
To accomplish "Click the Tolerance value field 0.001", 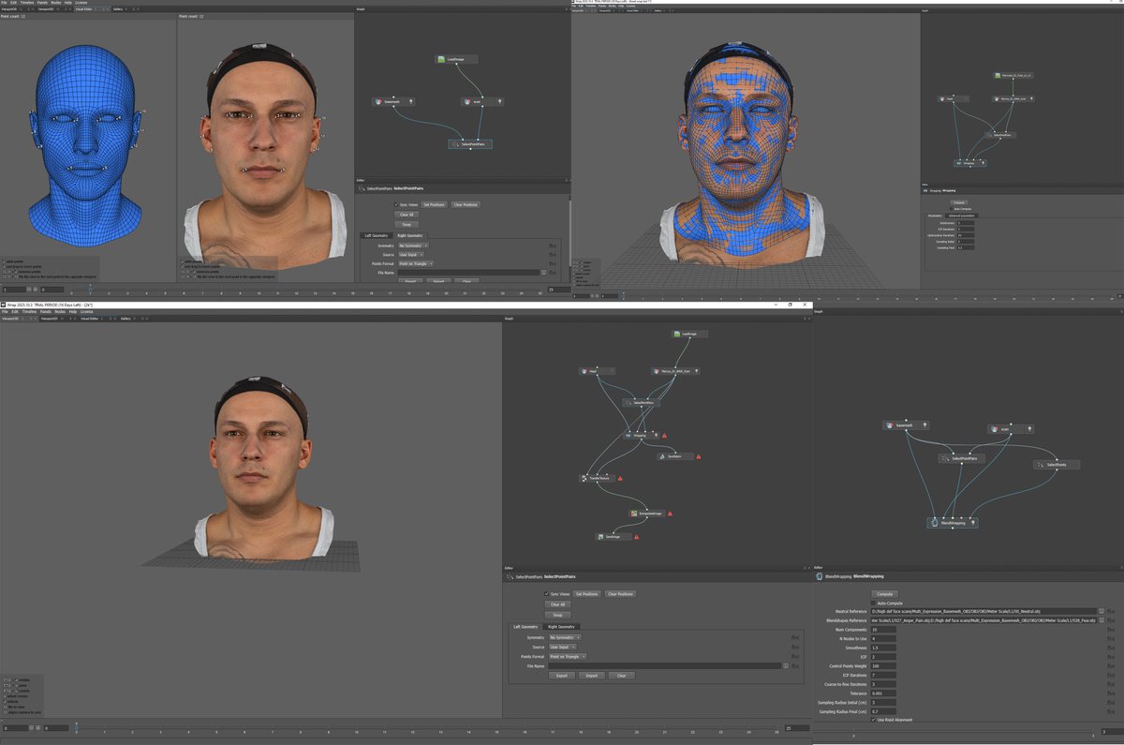I will 883,693.
